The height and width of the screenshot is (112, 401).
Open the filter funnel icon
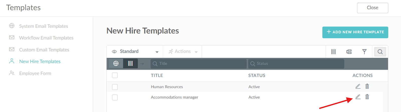364,52
